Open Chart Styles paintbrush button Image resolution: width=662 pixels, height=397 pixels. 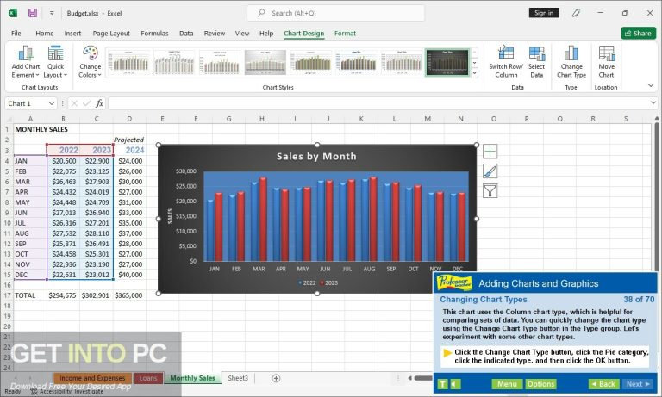(x=490, y=171)
